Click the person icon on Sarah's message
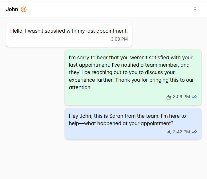Image resolution: width=207 pixels, height=179 pixels. [169, 132]
